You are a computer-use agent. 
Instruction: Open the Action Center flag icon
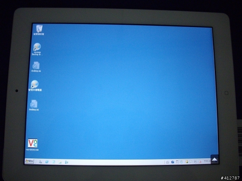pos(191,162)
